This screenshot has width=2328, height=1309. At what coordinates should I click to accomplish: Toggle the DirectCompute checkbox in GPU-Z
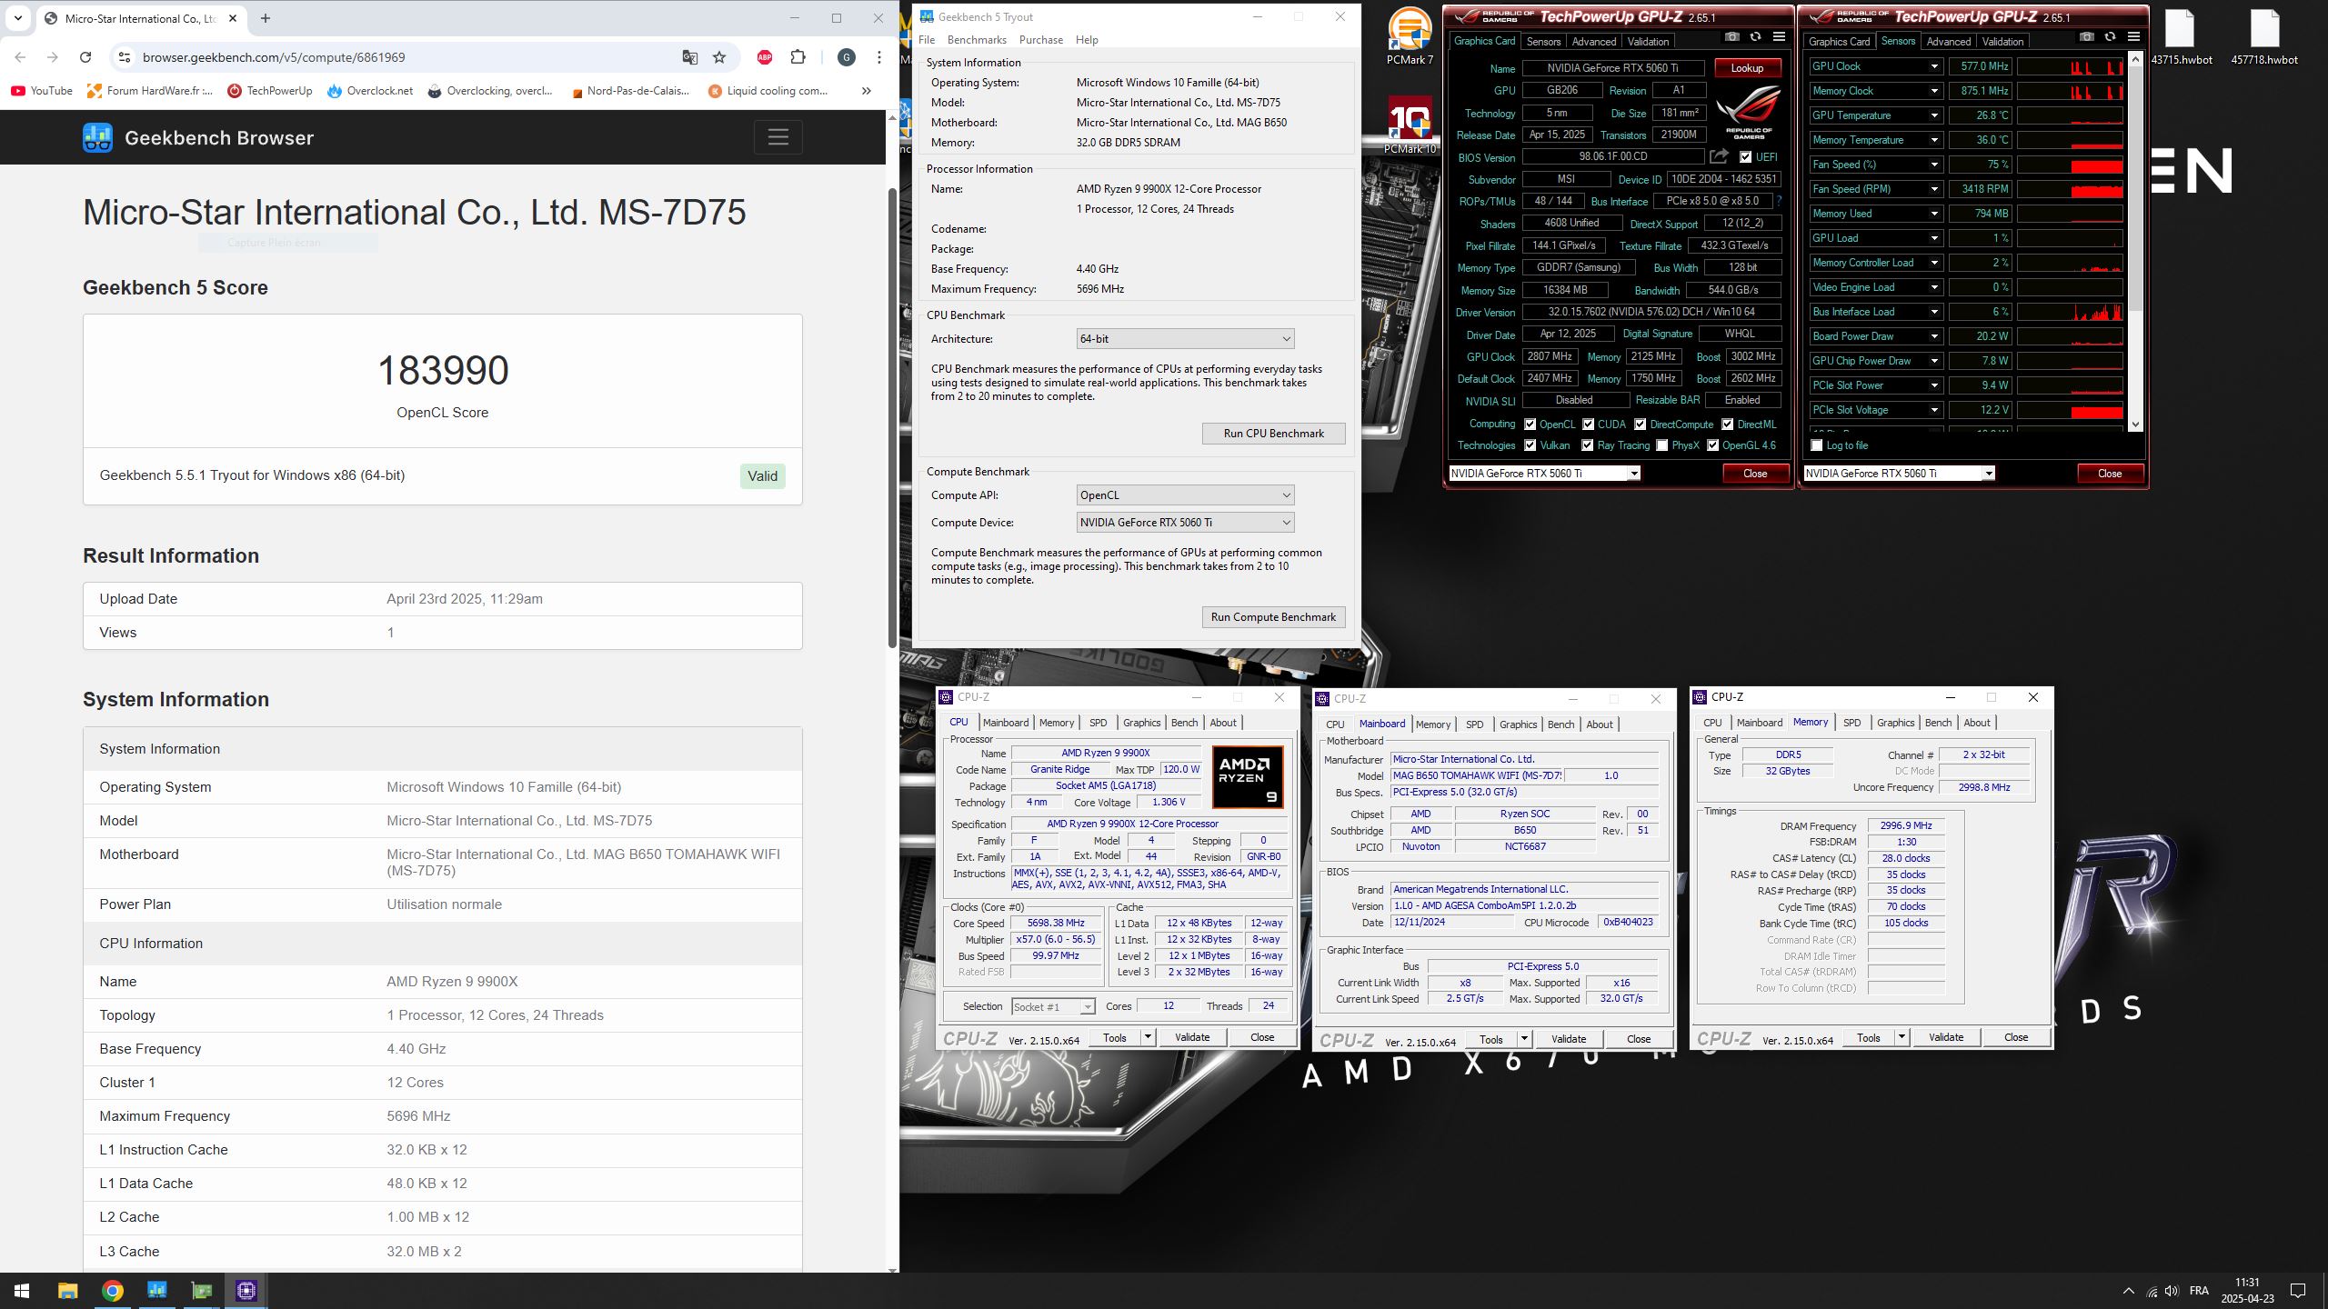[x=1640, y=425]
